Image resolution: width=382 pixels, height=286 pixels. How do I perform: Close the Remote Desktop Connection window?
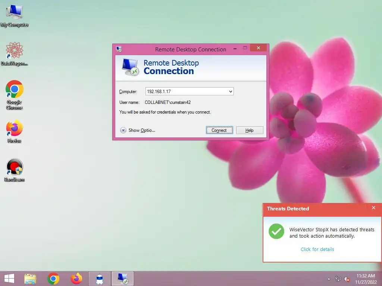click(259, 48)
